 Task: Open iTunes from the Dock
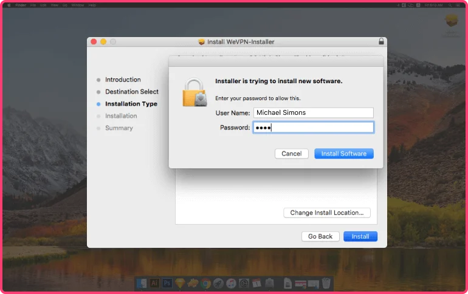pos(232,283)
